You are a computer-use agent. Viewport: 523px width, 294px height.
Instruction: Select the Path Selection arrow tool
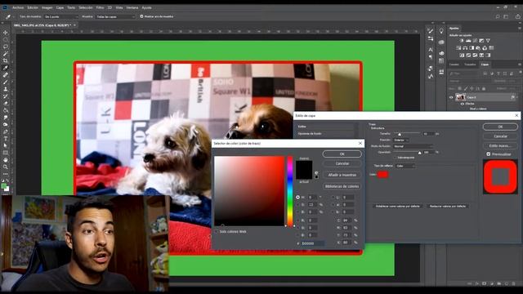(6, 145)
